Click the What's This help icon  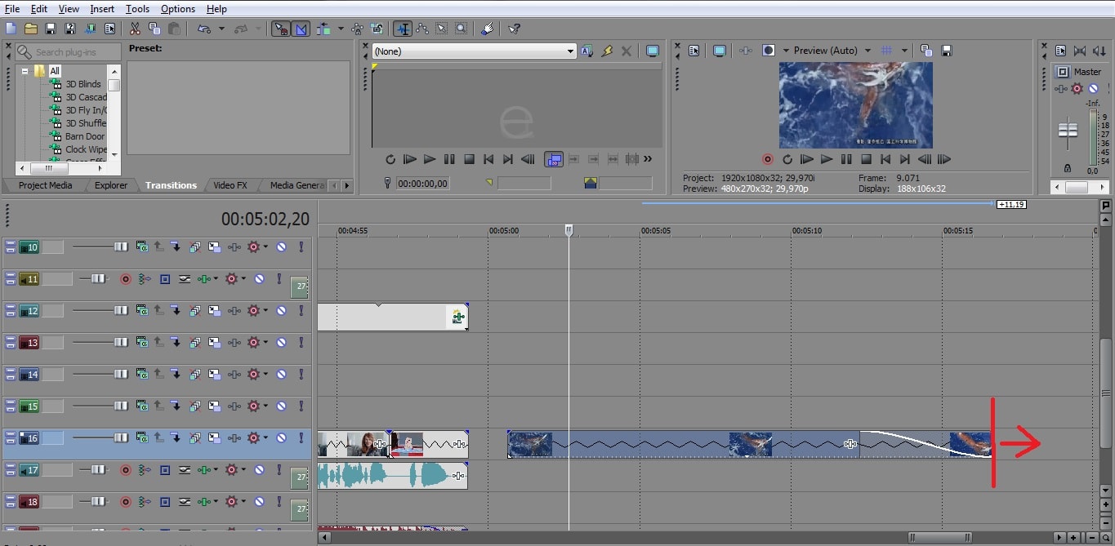514,29
